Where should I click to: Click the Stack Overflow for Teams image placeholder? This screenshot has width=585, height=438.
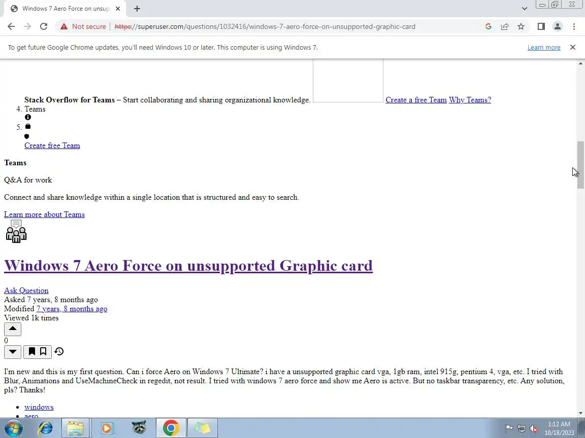tap(348, 81)
